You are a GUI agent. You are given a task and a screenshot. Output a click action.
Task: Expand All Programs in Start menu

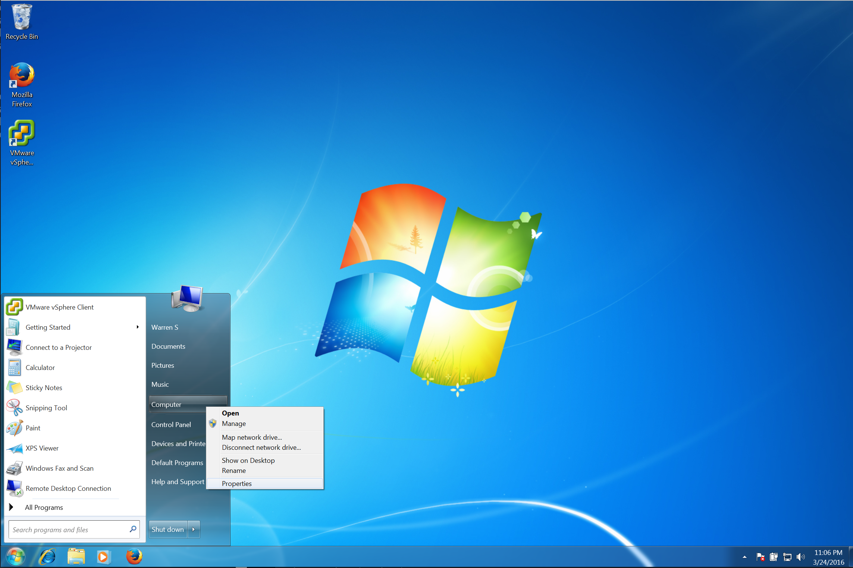click(44, 507)
